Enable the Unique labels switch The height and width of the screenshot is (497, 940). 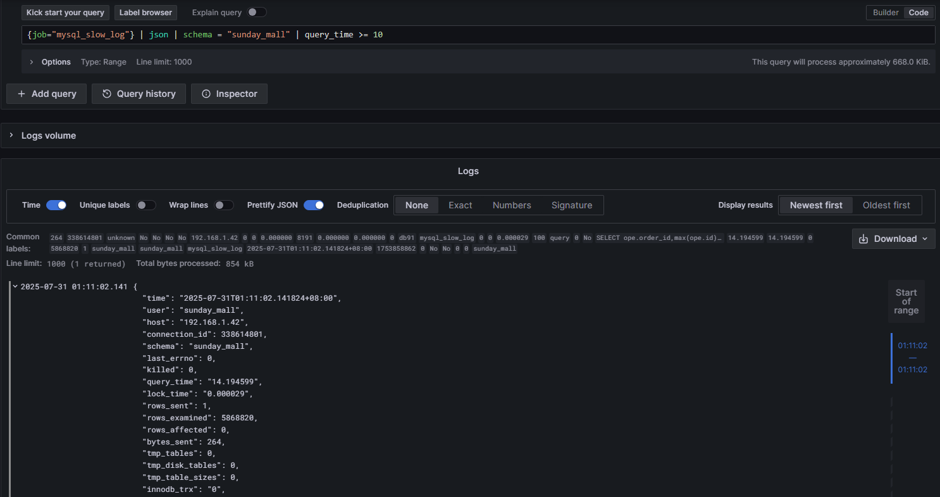[146, 205]
